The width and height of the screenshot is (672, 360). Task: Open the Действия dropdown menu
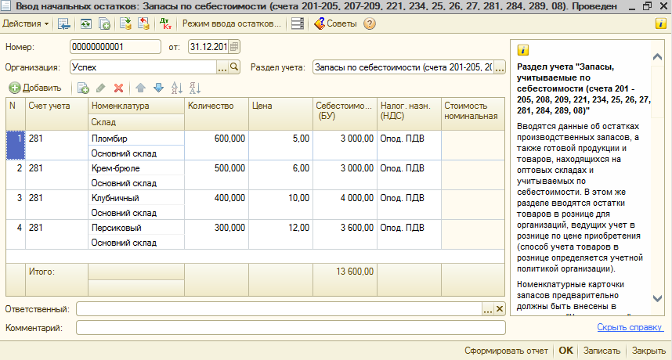[26, 23]
